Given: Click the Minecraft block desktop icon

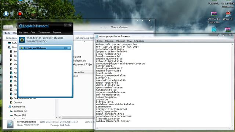Looking at the screenshot, I should 34,14.
